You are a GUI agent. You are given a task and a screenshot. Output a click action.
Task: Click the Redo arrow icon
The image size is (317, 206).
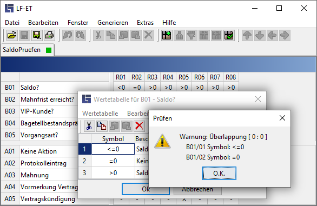coord(80,35)
